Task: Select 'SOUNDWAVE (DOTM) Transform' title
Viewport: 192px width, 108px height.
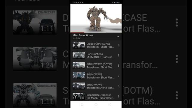Action: (x=100, y=66)
